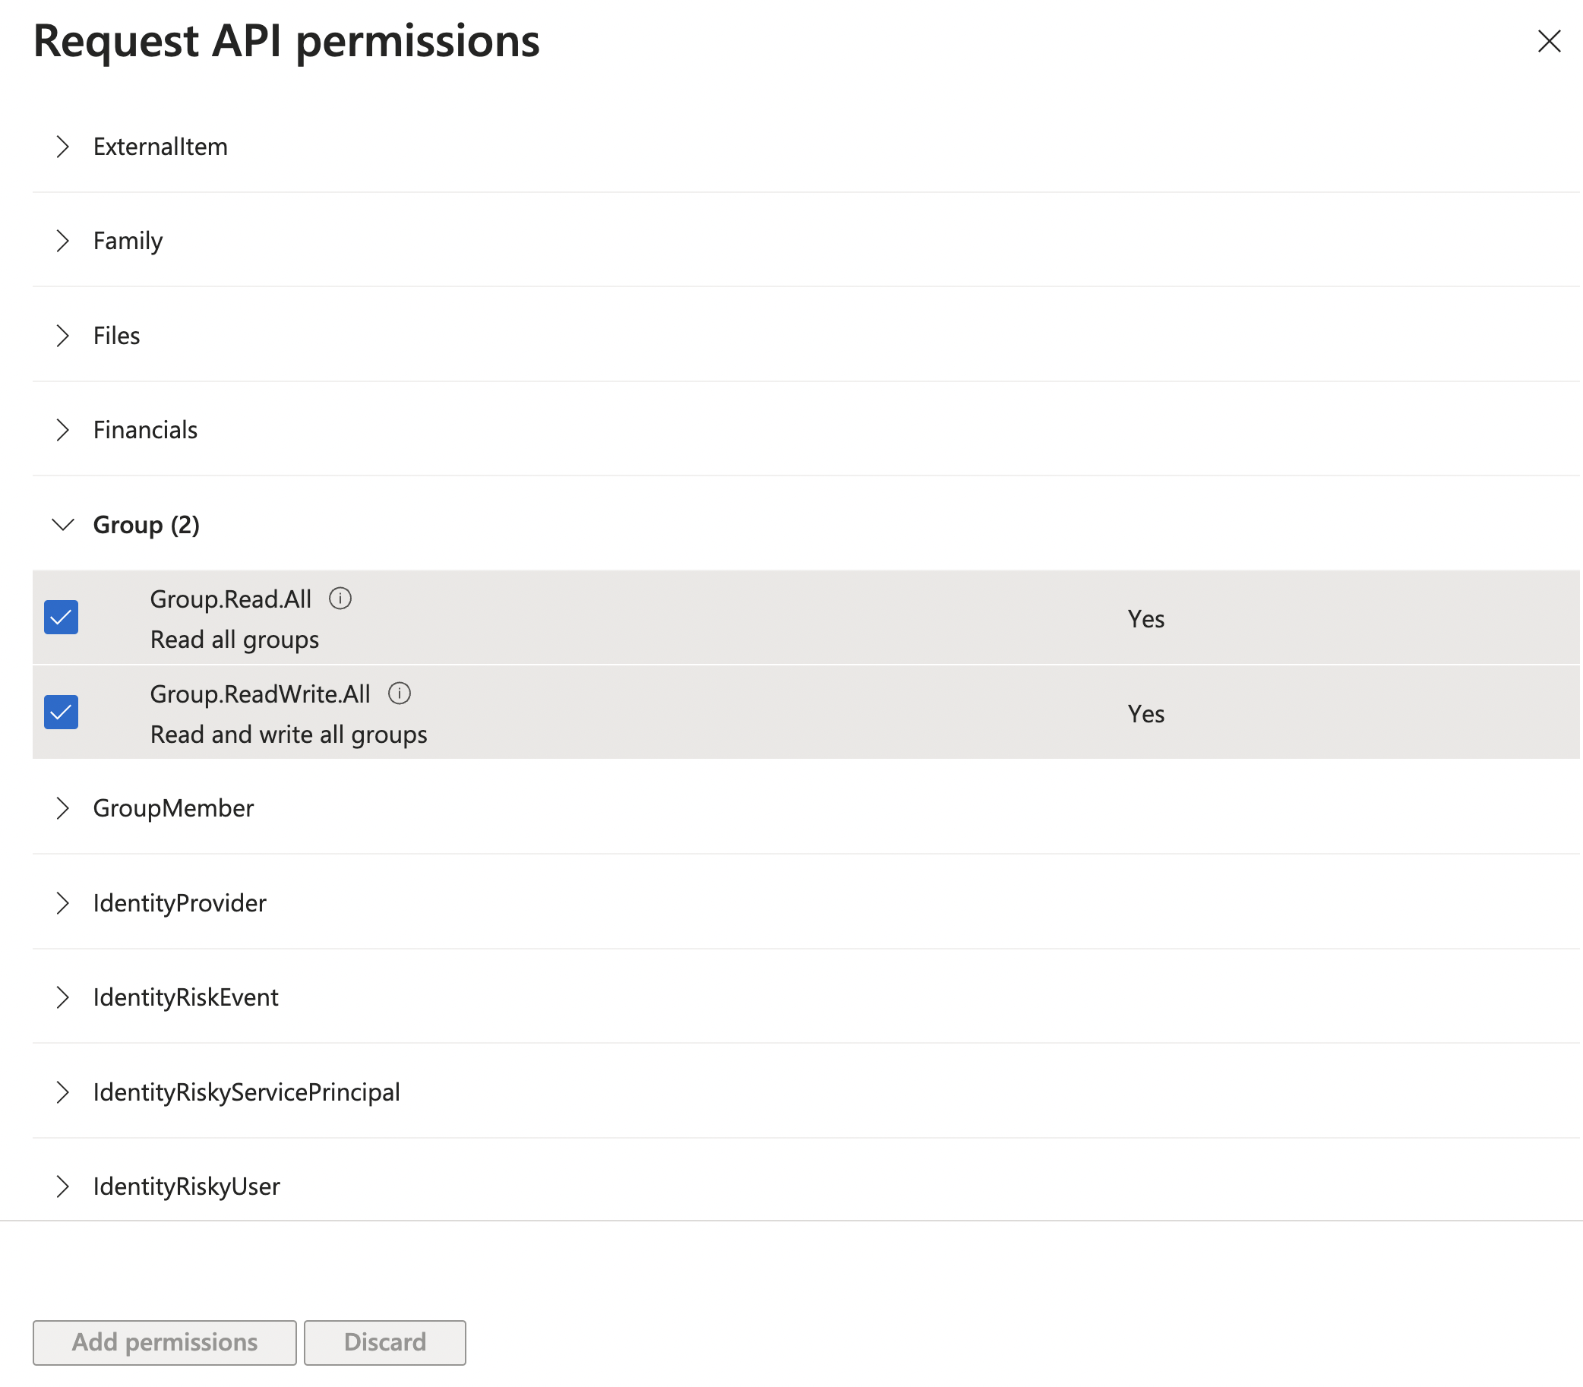Image resolution: width=1583 pixels, height=1387 pixels.
Task: Expand the IdentityRiskyUser category
Action: [63, 1186]
